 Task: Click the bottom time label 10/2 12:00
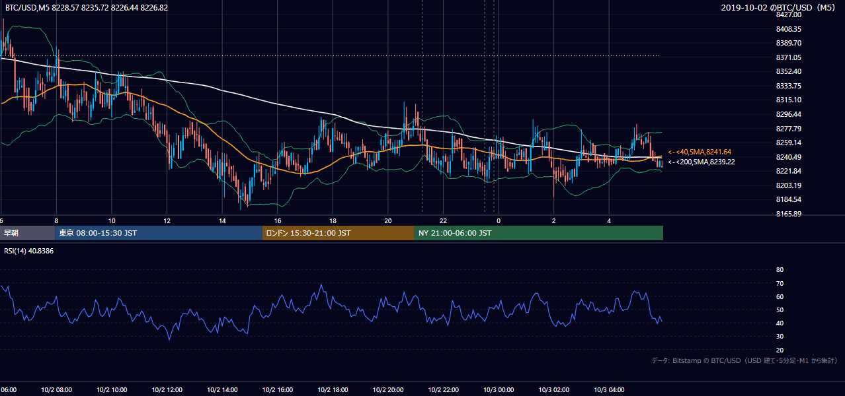[167, 390]
